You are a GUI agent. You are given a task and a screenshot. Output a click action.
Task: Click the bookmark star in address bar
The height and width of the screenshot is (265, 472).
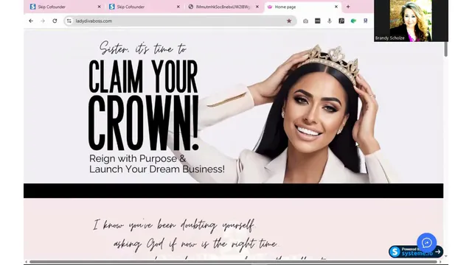[x=289, y=21]
